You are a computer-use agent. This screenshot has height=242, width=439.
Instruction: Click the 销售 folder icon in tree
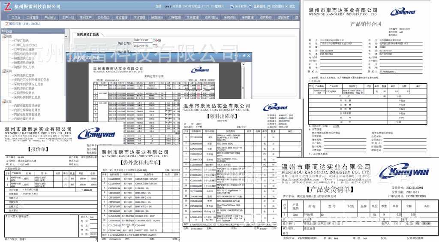(4, 36)
